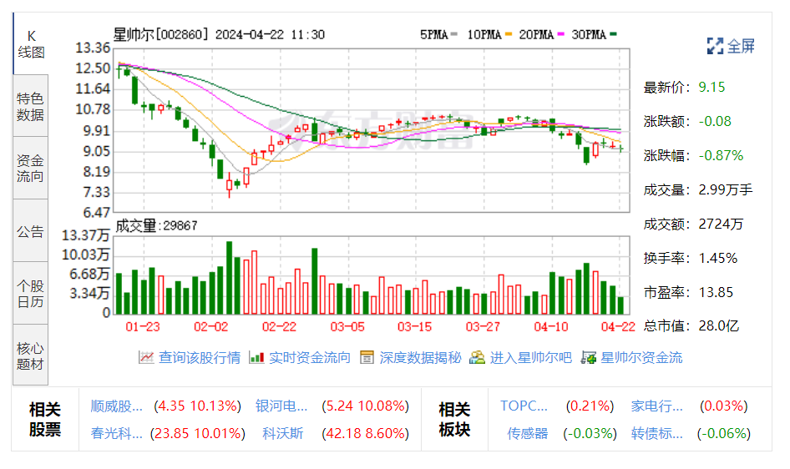Open the 公告 tab
Image resolution: width=790 pixels, height=469 pixels.
click(x=31, y=231)
